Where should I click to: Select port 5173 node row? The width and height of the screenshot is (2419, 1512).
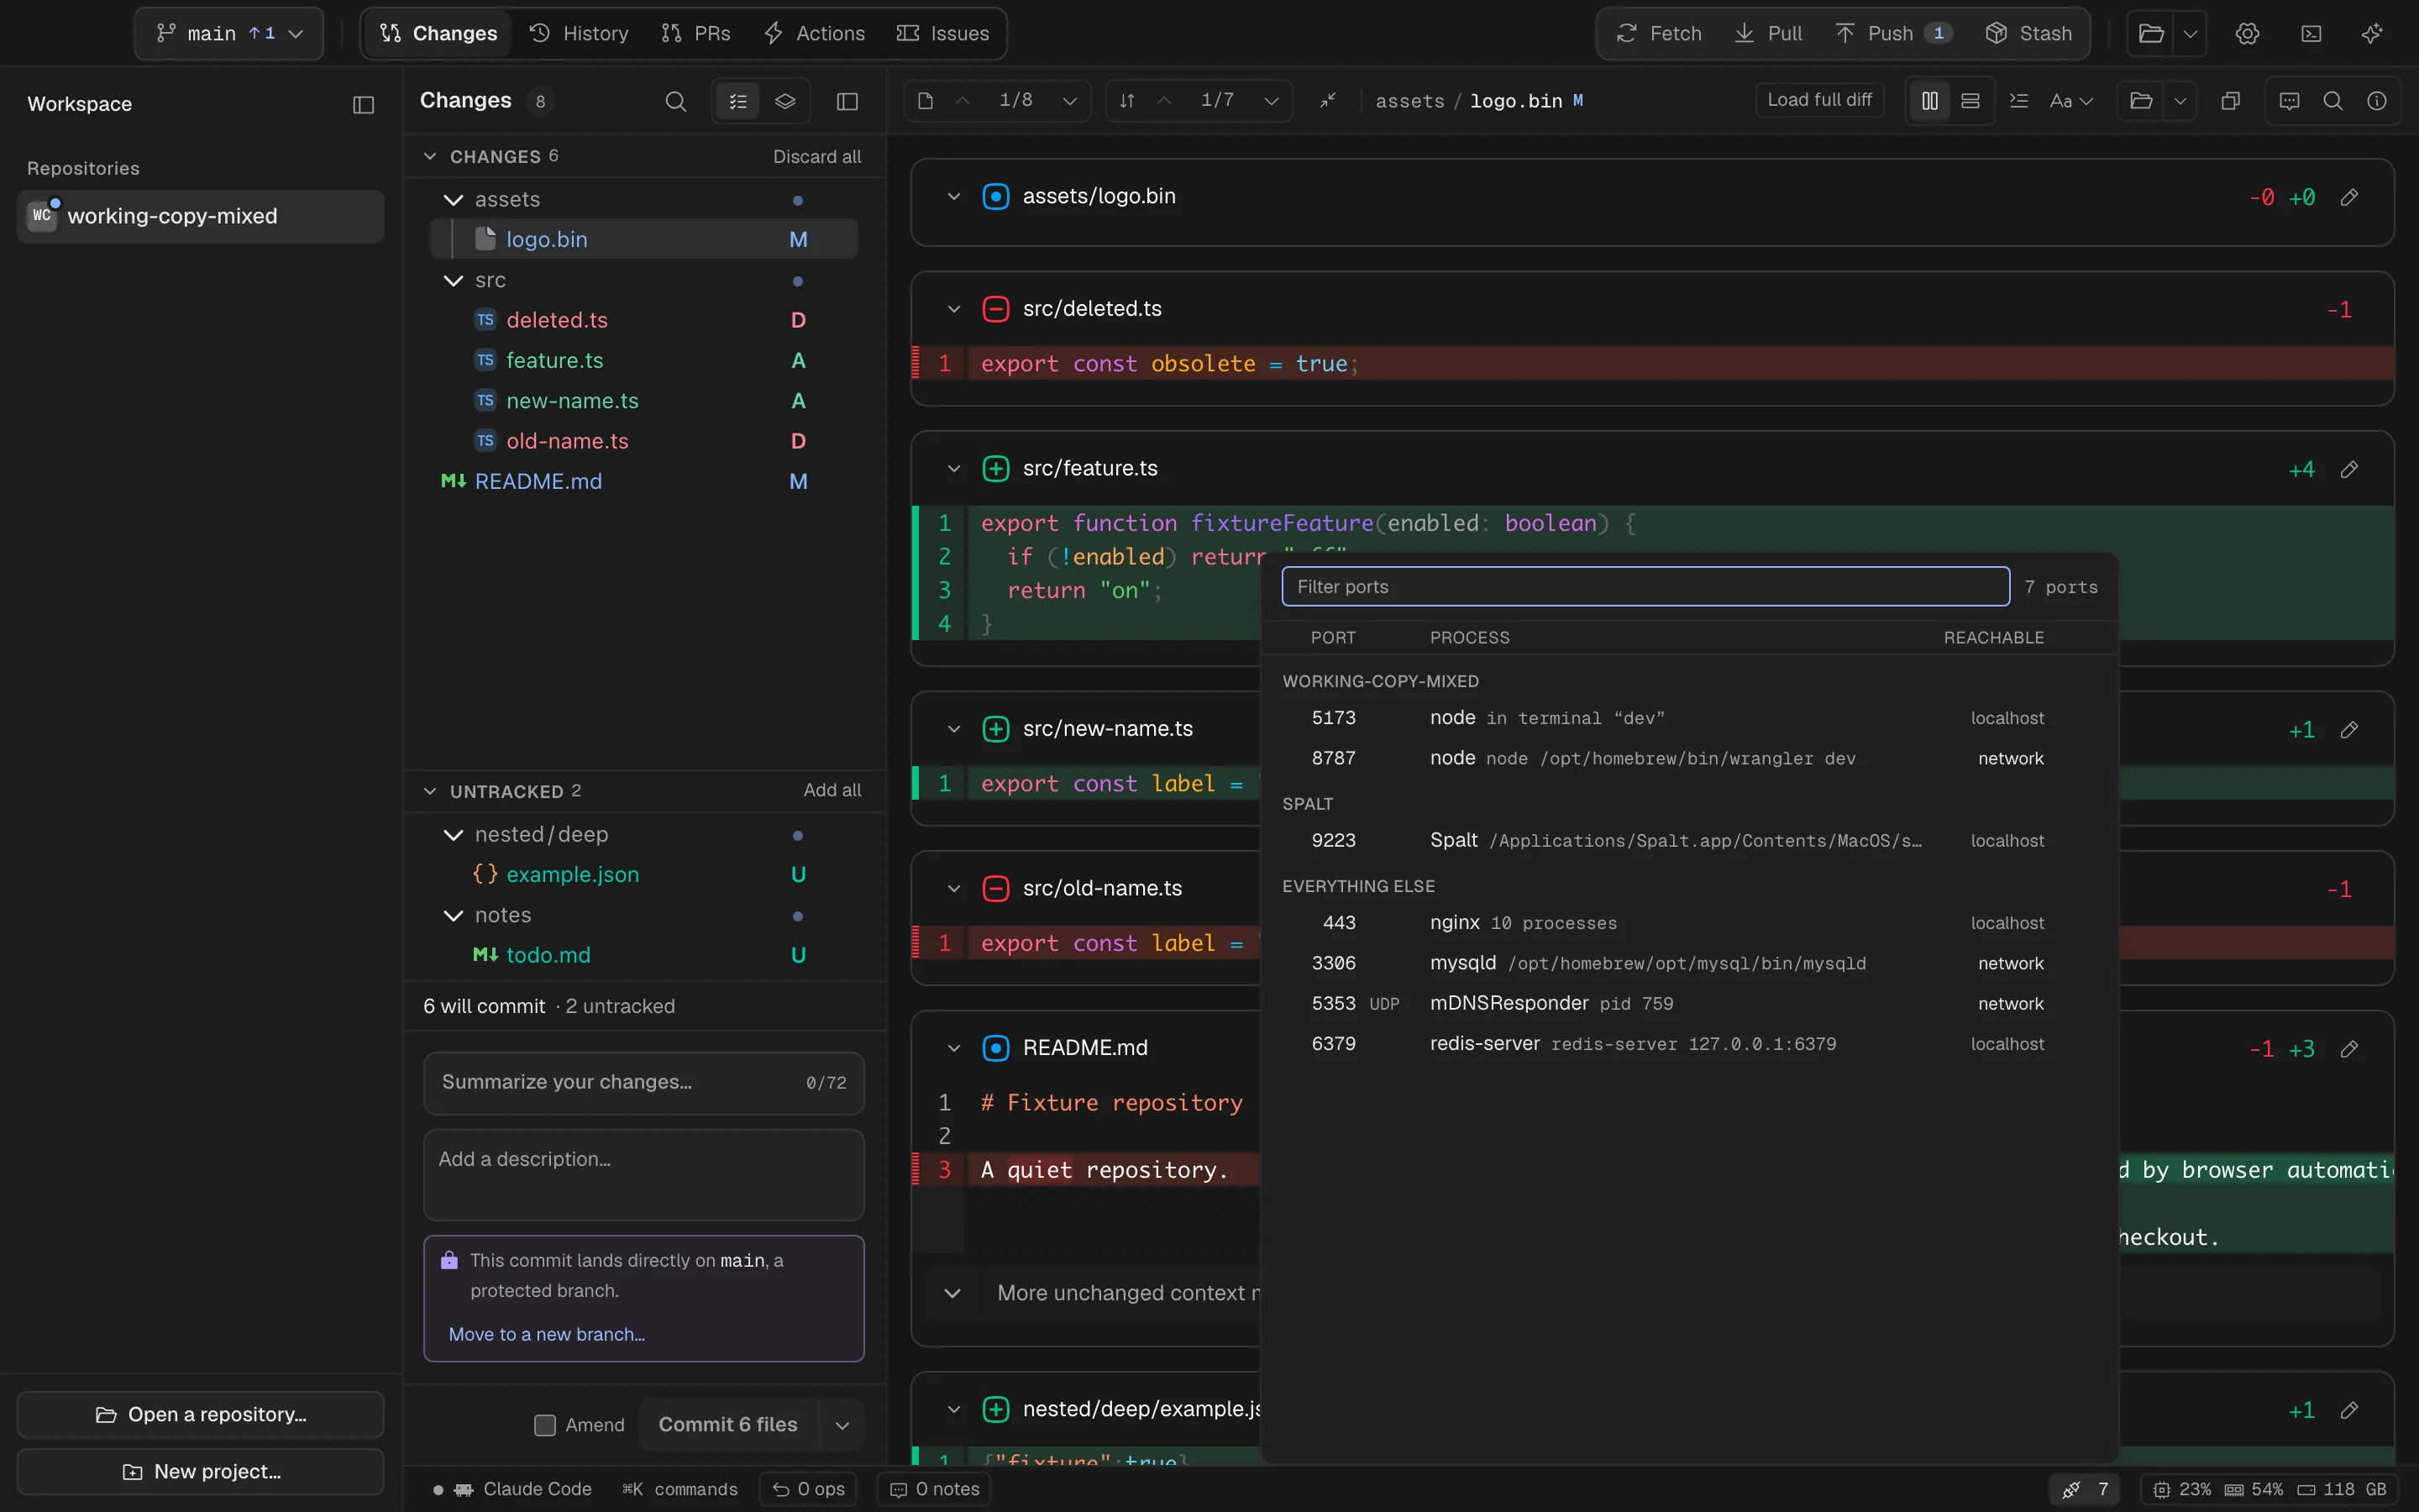tap(1689, 718)
